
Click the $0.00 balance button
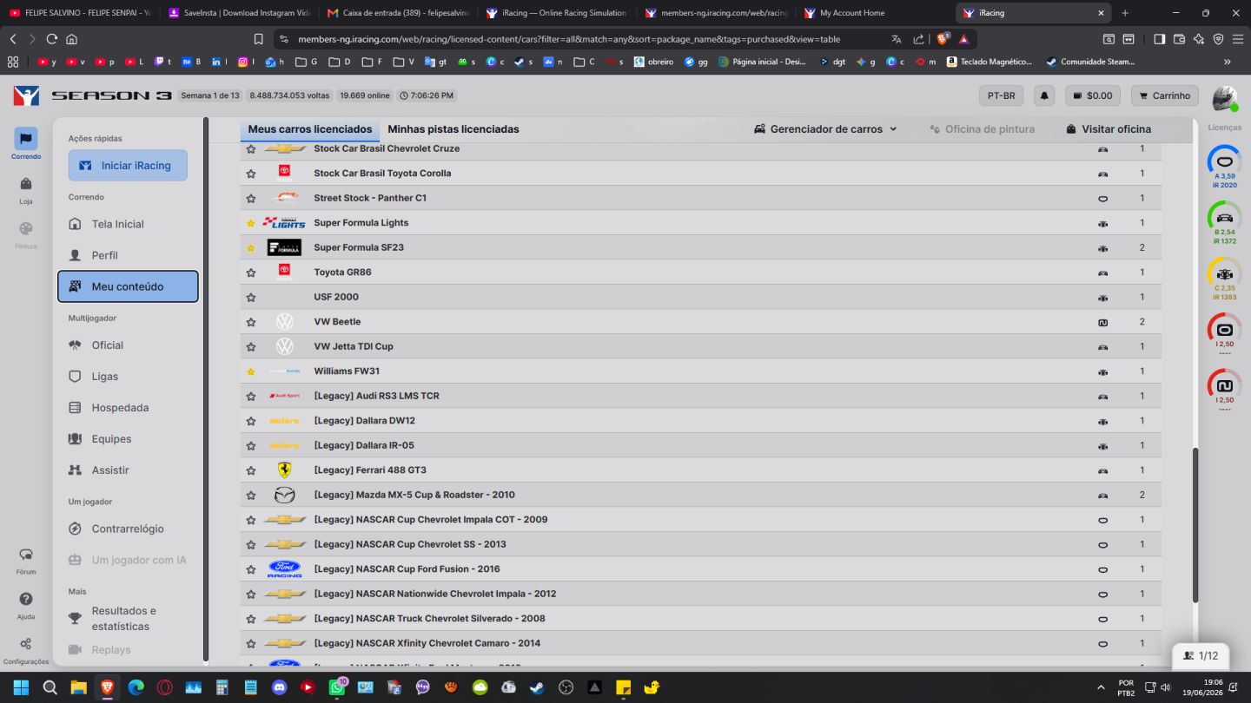coord(1093,95)
